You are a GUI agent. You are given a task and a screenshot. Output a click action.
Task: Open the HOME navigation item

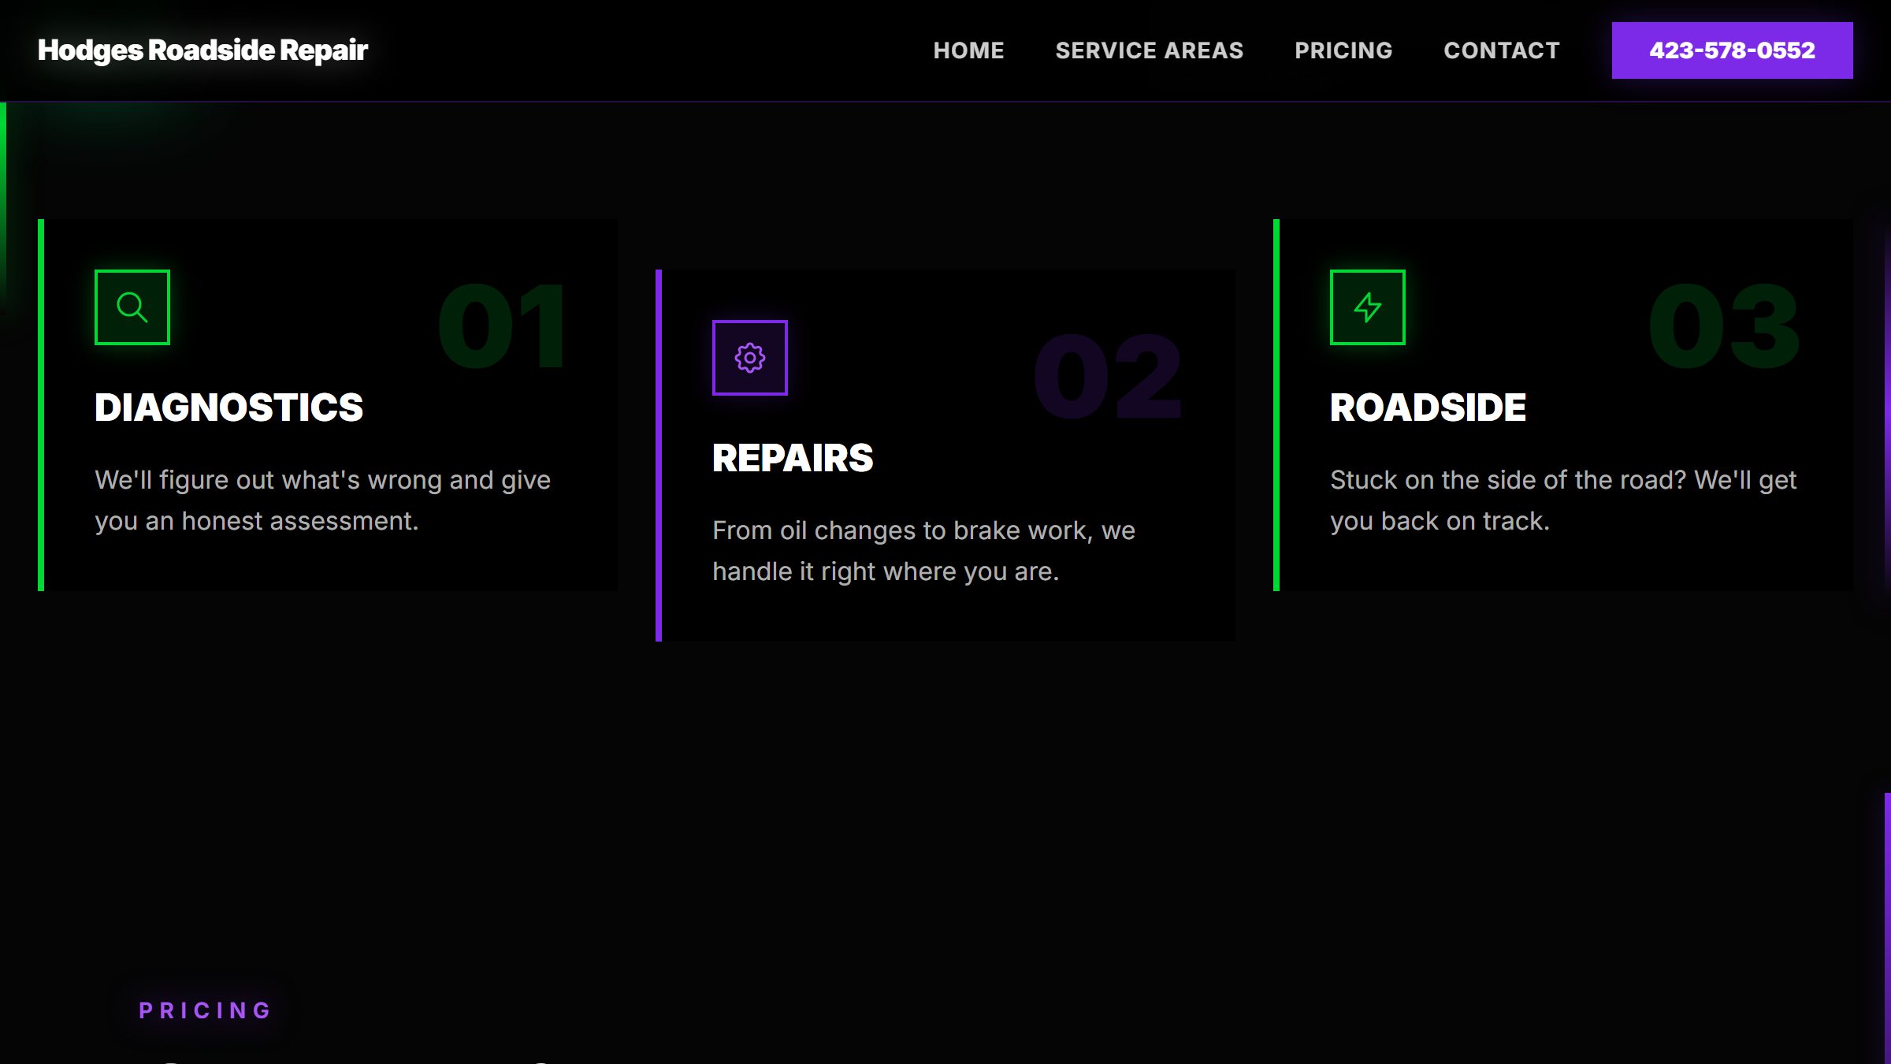coord(969,50)
